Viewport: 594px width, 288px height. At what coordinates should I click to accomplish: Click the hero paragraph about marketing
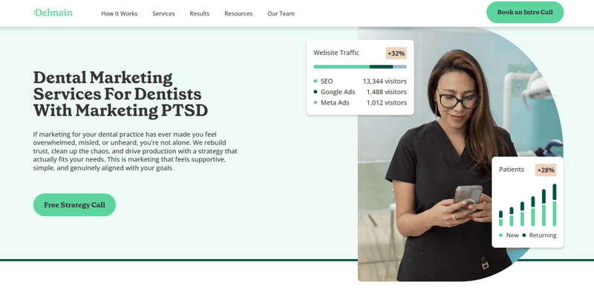pos(135,151)
